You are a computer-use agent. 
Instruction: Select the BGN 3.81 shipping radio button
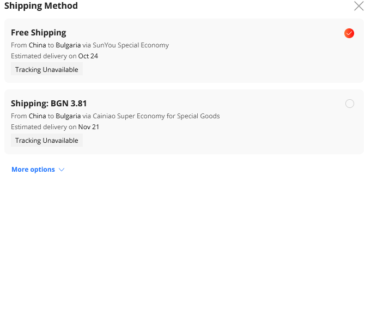(x=350, y=104)
